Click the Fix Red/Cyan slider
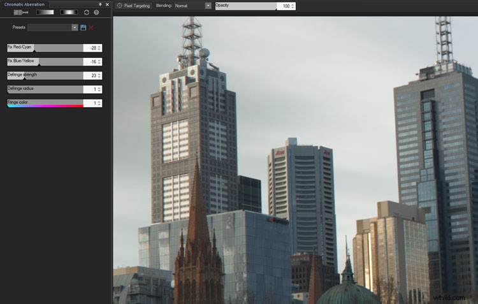Screen dimensions: 478x304 (45, 48)
